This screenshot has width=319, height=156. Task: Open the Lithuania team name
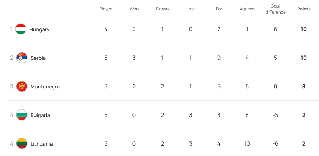tap(42, 144)
